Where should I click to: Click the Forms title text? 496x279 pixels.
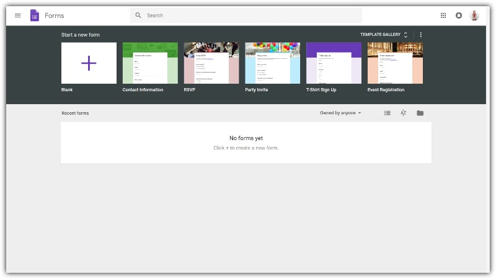[x=54, y=15]
